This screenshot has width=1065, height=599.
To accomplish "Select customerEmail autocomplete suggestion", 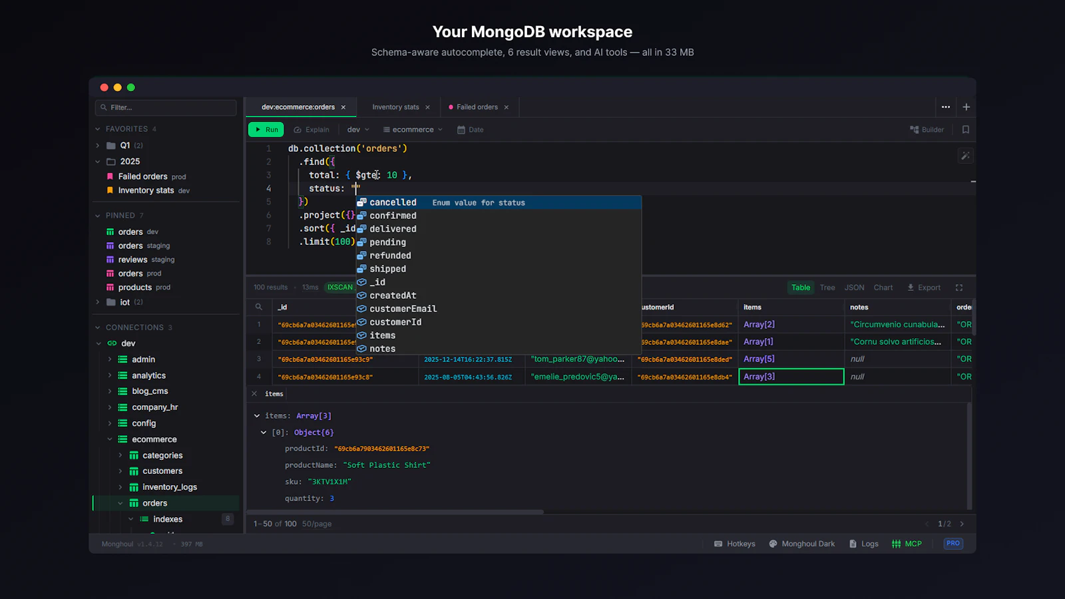I will (x=499, y=309).
